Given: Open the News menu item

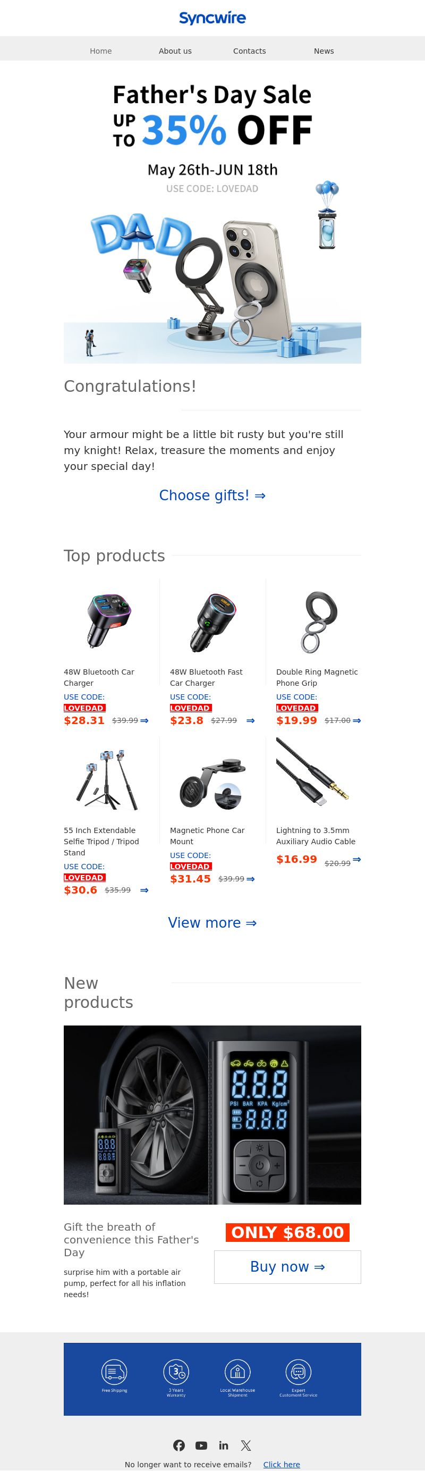Looking at the screenshot, I should 324,51.
